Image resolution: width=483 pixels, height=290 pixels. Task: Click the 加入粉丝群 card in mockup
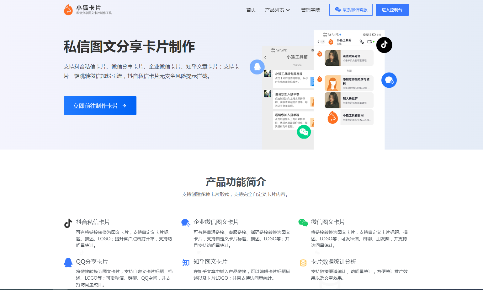[349, 100]
